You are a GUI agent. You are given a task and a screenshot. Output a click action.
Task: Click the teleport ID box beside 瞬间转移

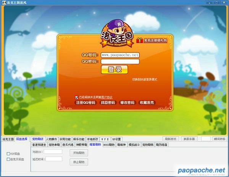point(206,139)
